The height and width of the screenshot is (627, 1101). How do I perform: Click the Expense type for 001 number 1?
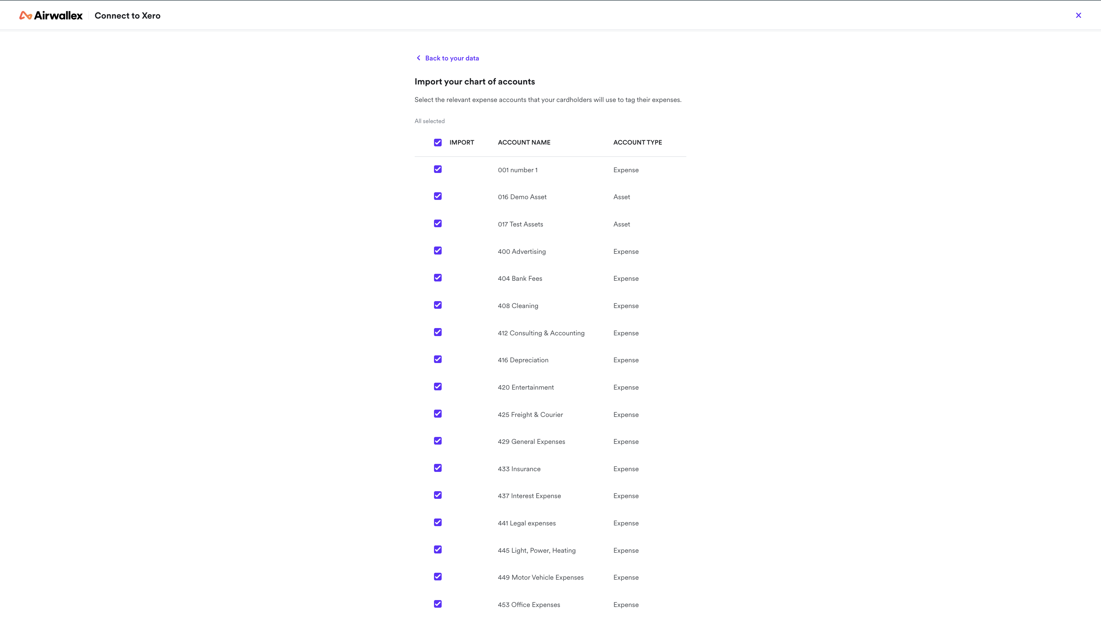pos(626,170)
